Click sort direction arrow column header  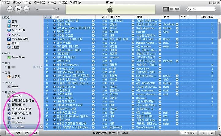click(50, 17)
